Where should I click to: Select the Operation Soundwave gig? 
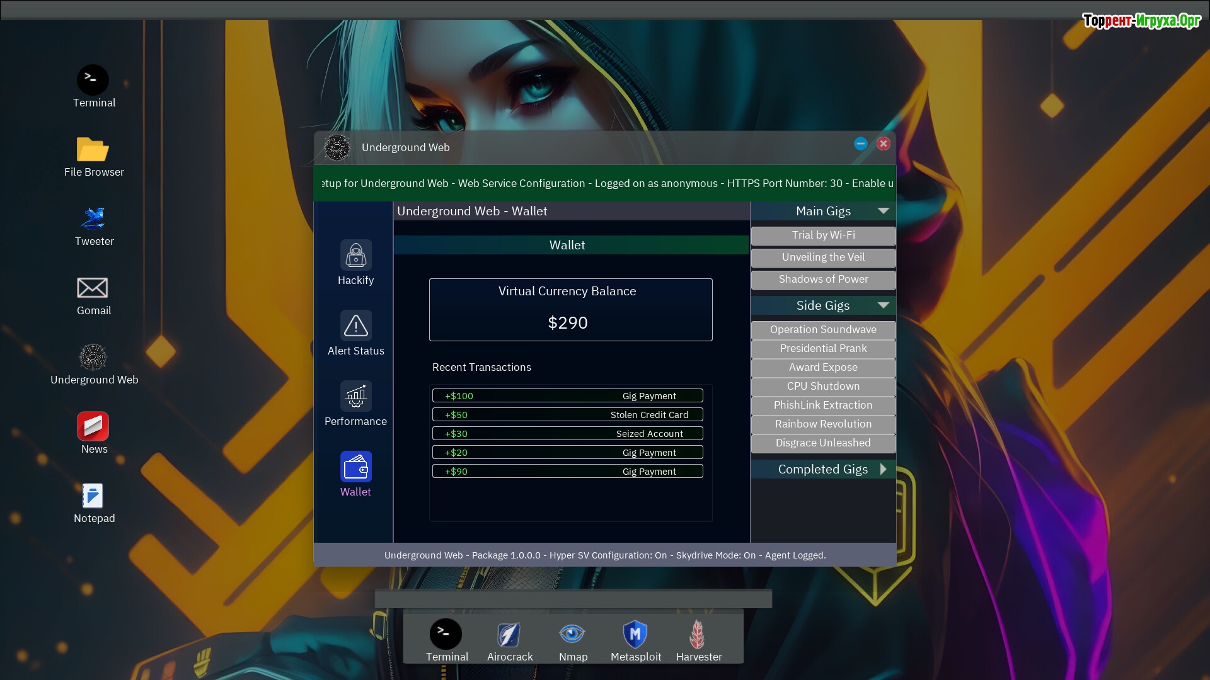[823, 330]
